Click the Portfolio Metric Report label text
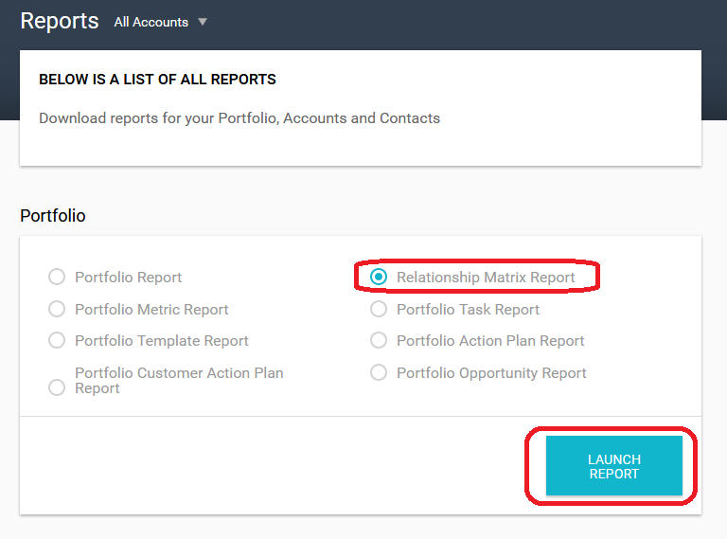727x539 pixels. point(151,310)
